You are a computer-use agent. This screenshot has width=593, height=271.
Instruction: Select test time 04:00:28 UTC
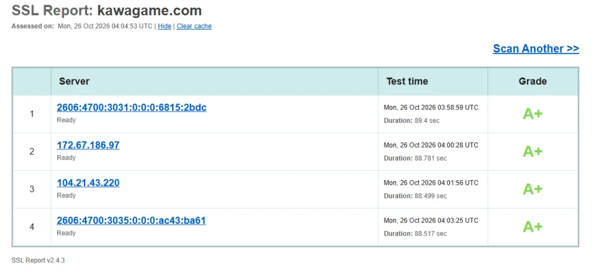(431, 145)
